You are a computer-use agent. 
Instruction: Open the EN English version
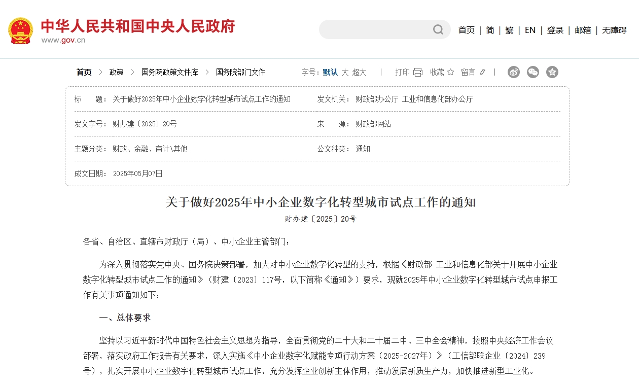[530, 30]
